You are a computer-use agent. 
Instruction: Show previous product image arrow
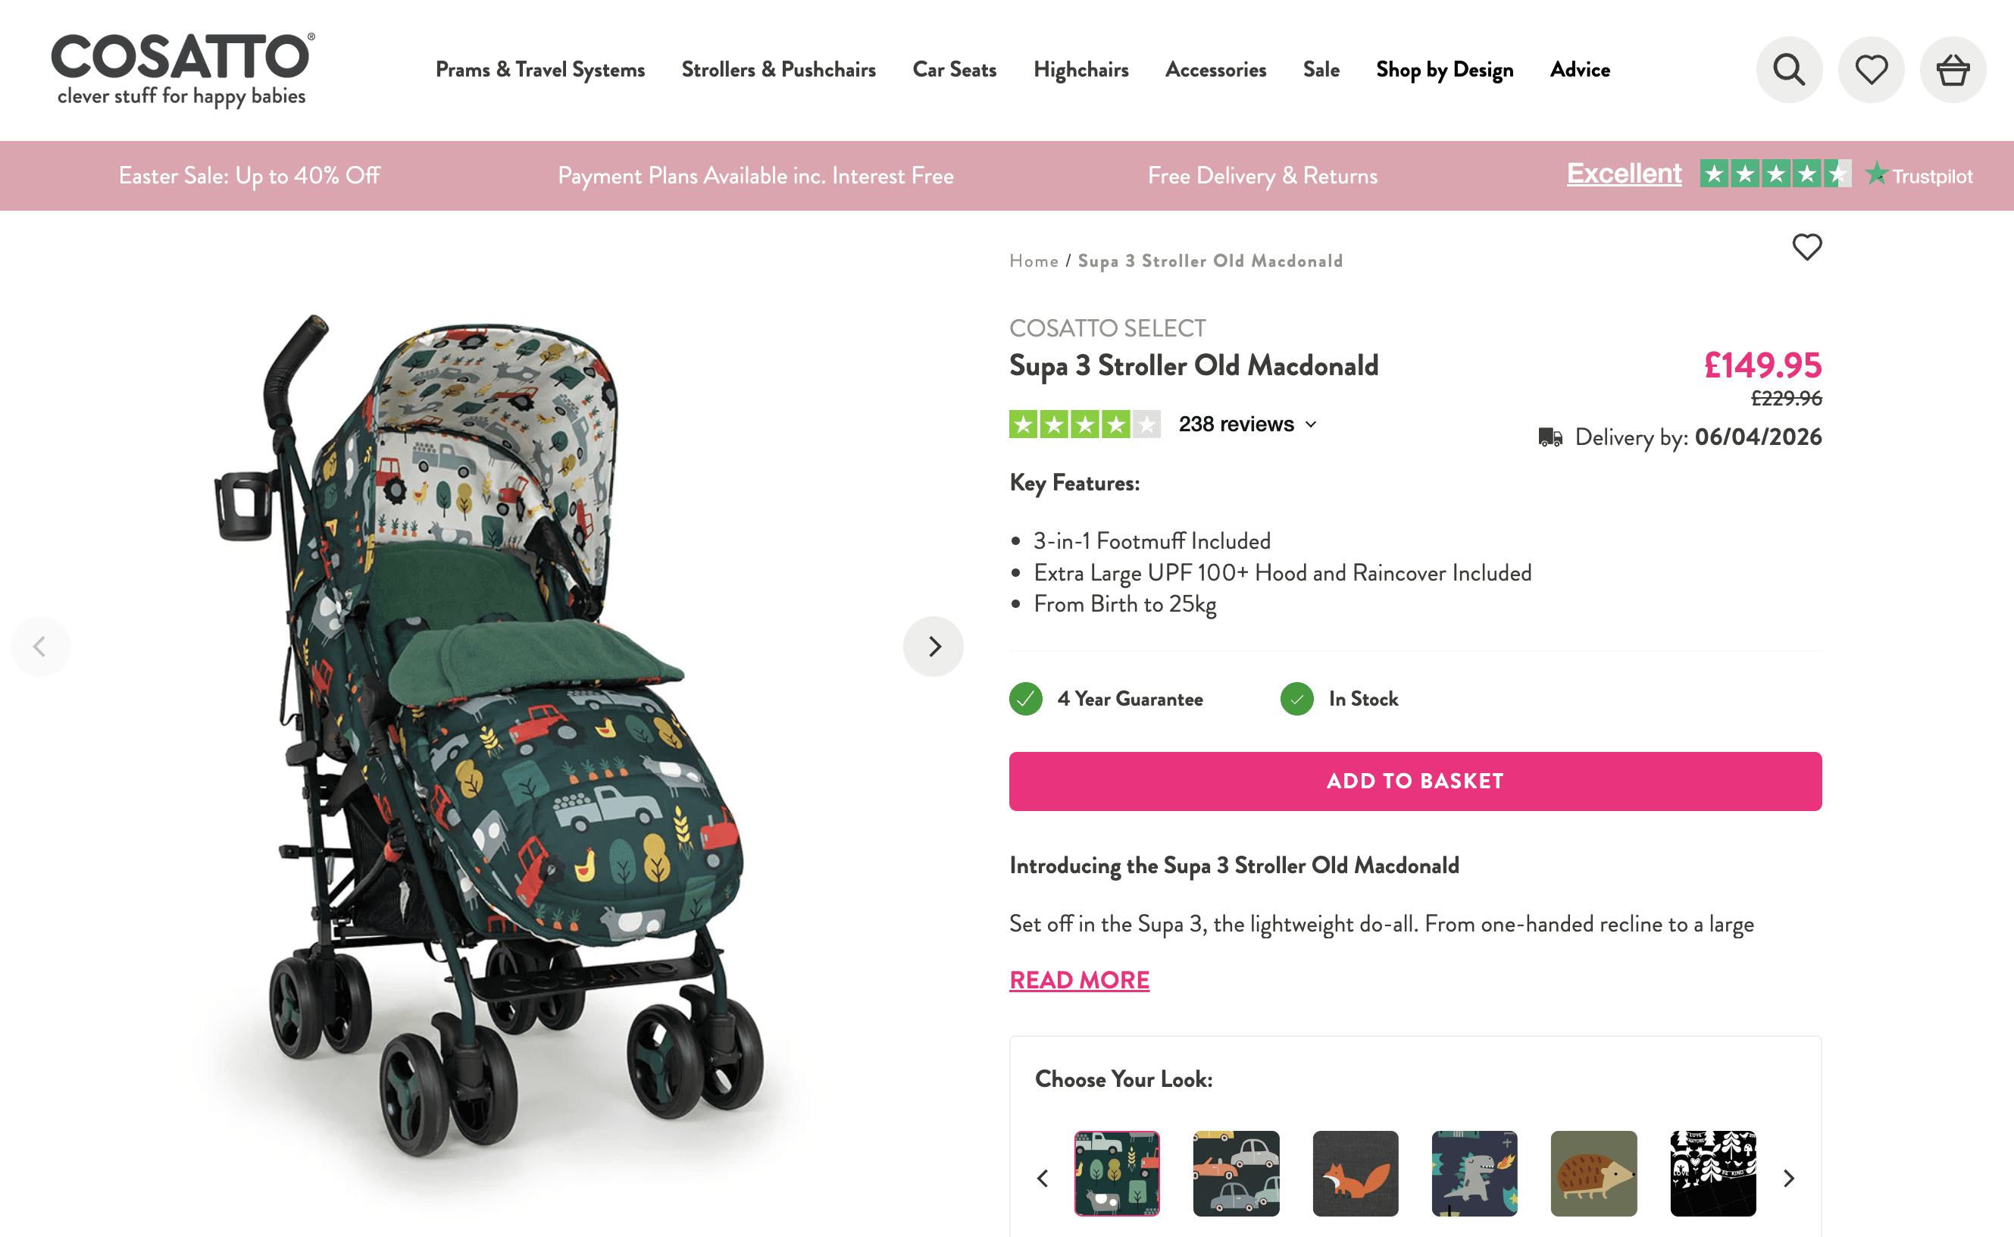coord(40,647)
